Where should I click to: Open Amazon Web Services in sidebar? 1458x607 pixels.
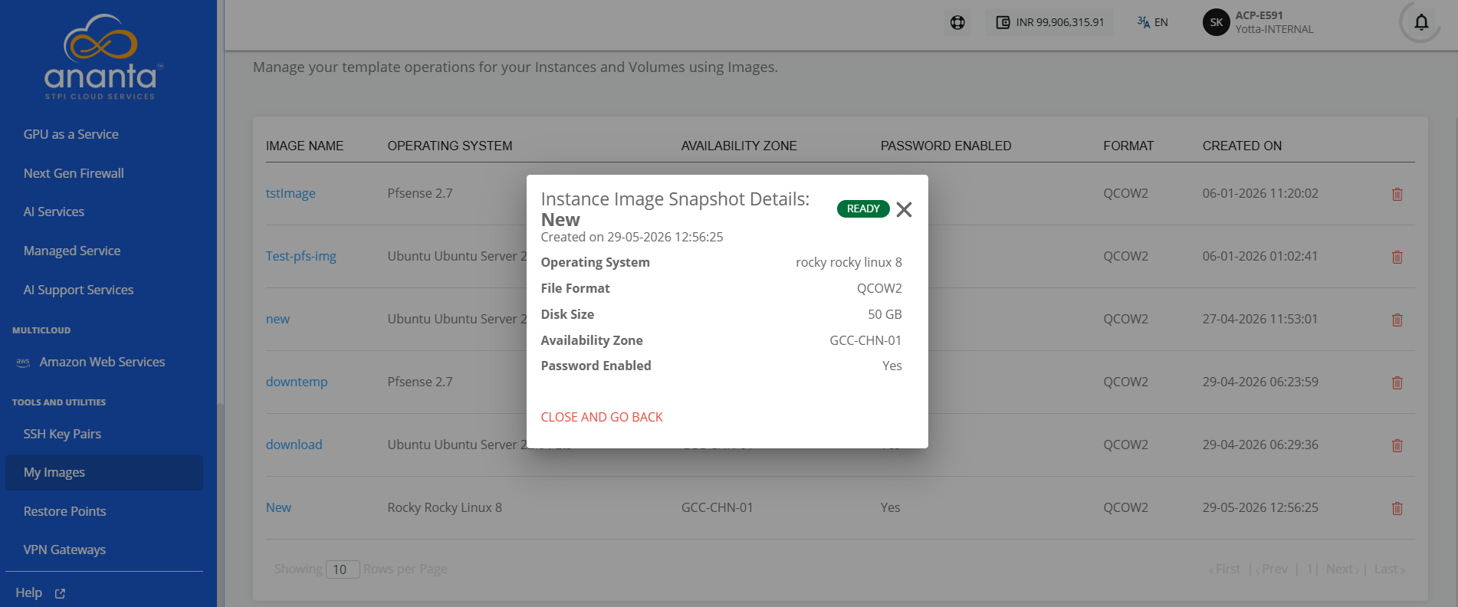click(x=102, y=362)
